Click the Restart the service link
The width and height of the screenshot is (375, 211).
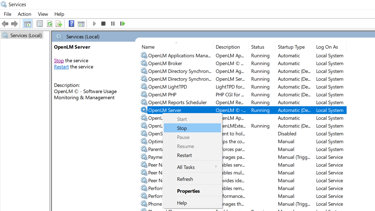pyautogui.click(x=61, y=67)
